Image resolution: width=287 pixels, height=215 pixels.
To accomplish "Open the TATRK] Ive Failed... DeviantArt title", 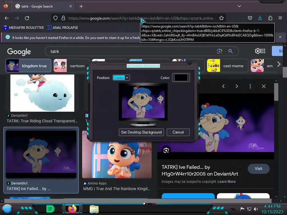I will tap(200, 170).
